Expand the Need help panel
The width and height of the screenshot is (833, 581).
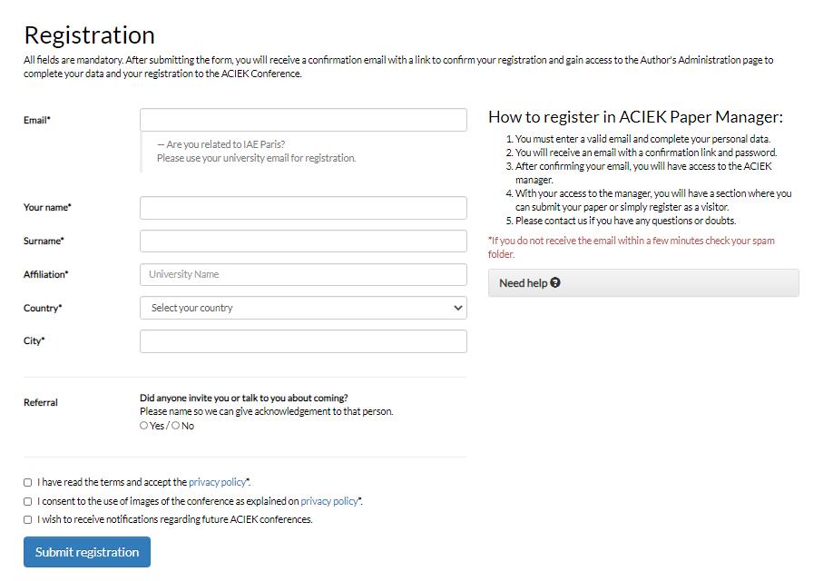coord(643,283)
